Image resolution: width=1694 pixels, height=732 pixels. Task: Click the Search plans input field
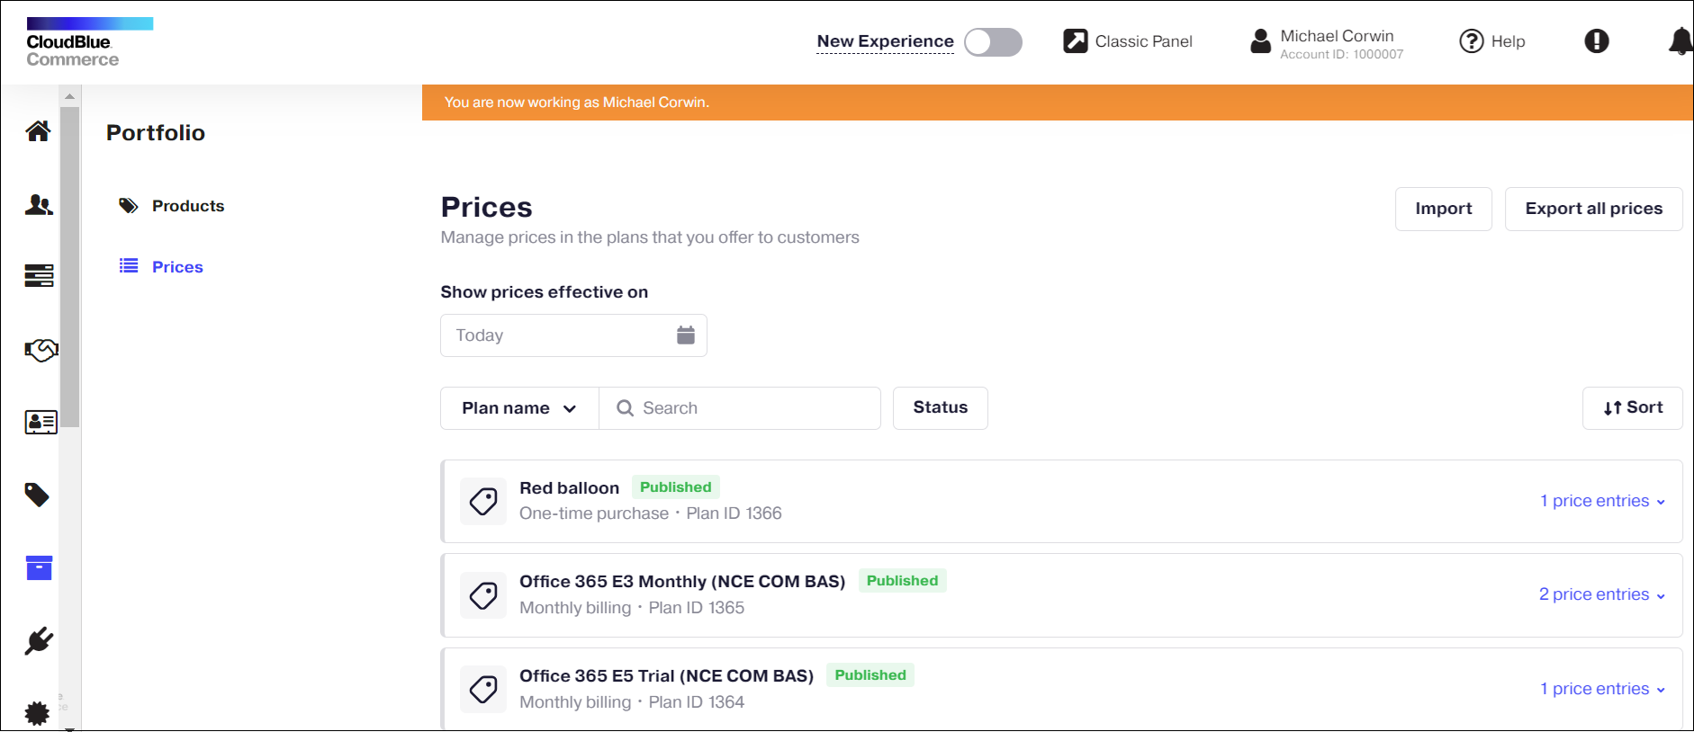click(x=740, y=408)
